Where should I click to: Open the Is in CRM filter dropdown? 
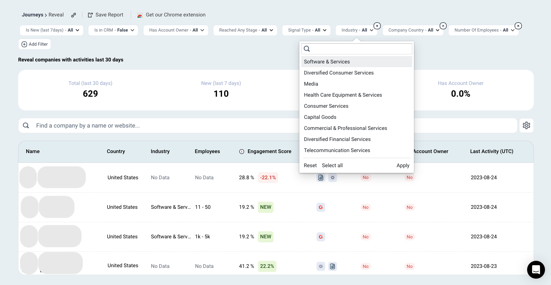114,30
